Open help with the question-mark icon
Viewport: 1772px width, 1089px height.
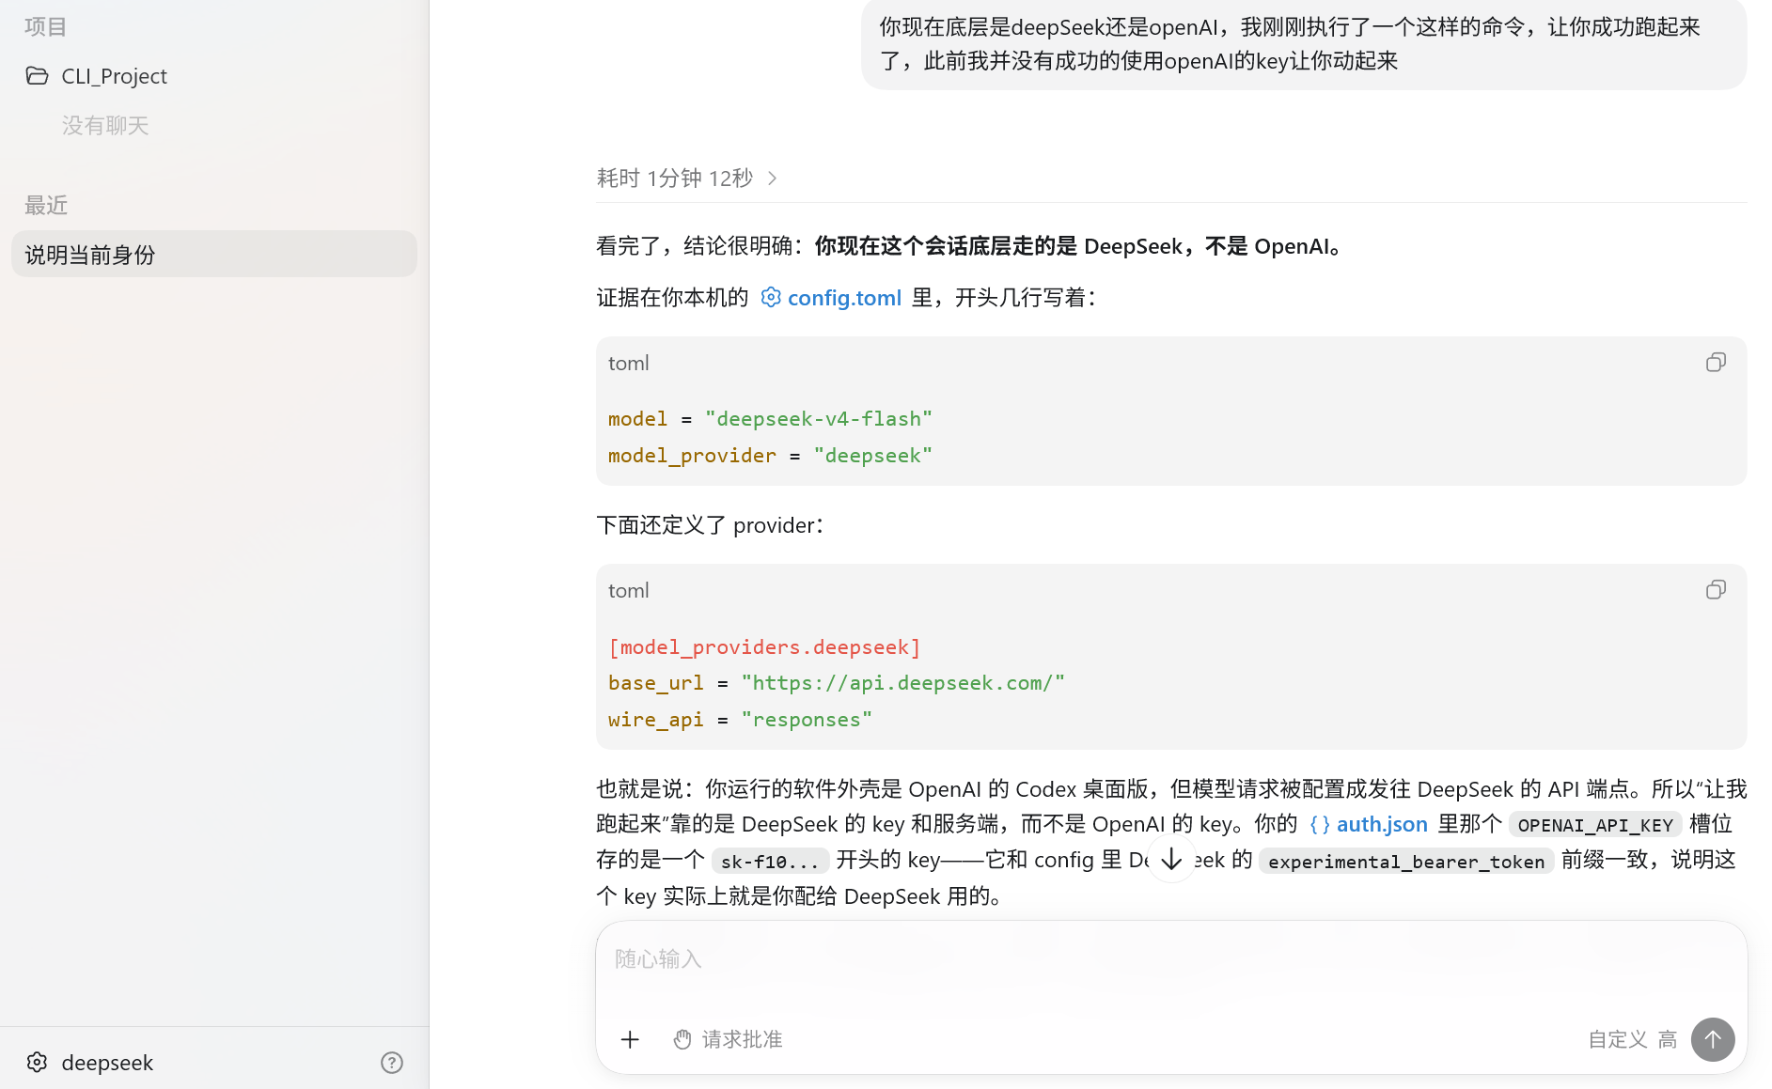[392, 1063]
